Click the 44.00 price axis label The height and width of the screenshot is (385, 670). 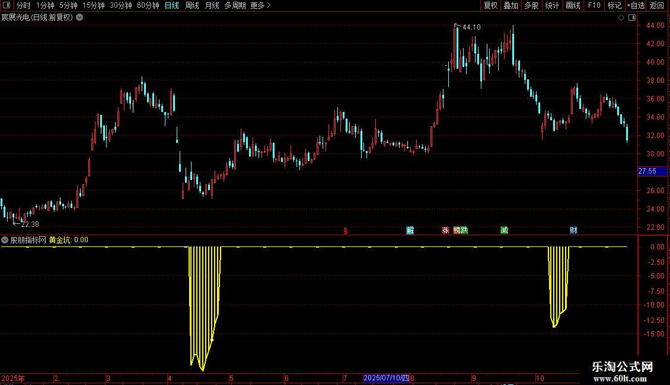pos(655,25)
